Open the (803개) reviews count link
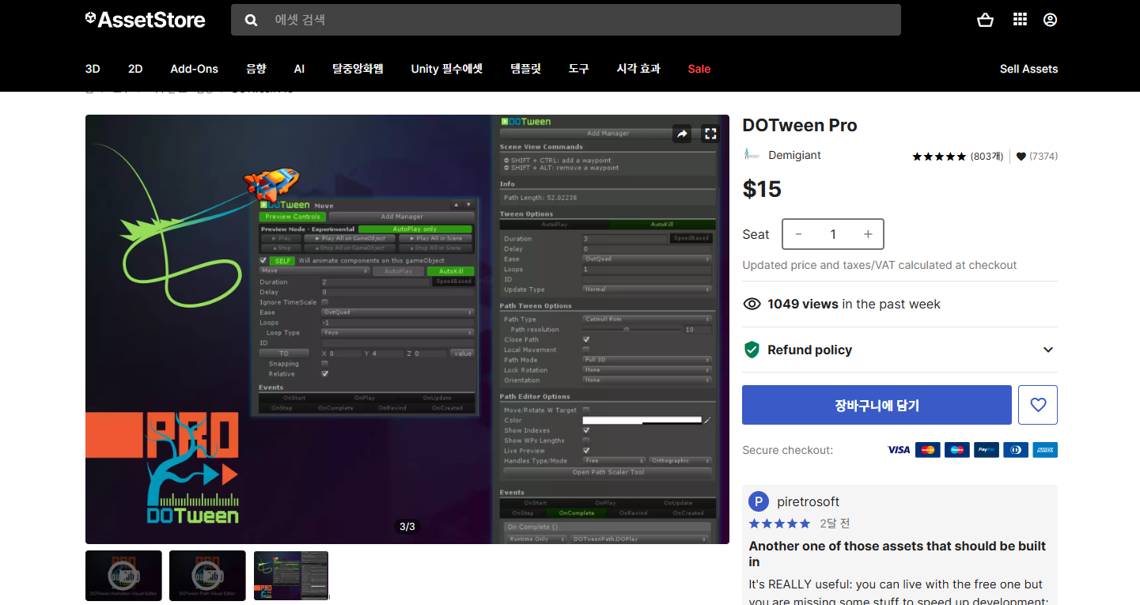 987,157
